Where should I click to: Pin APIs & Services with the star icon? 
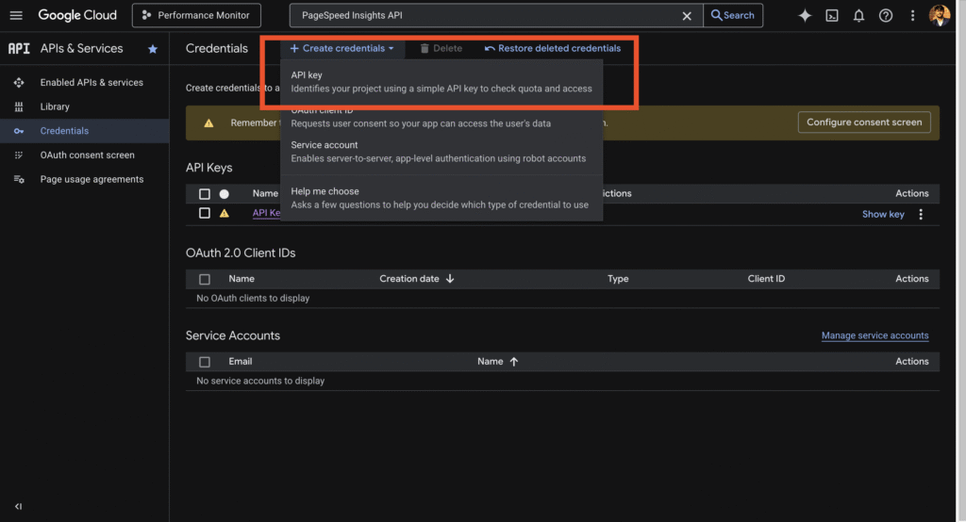[153, 49]
